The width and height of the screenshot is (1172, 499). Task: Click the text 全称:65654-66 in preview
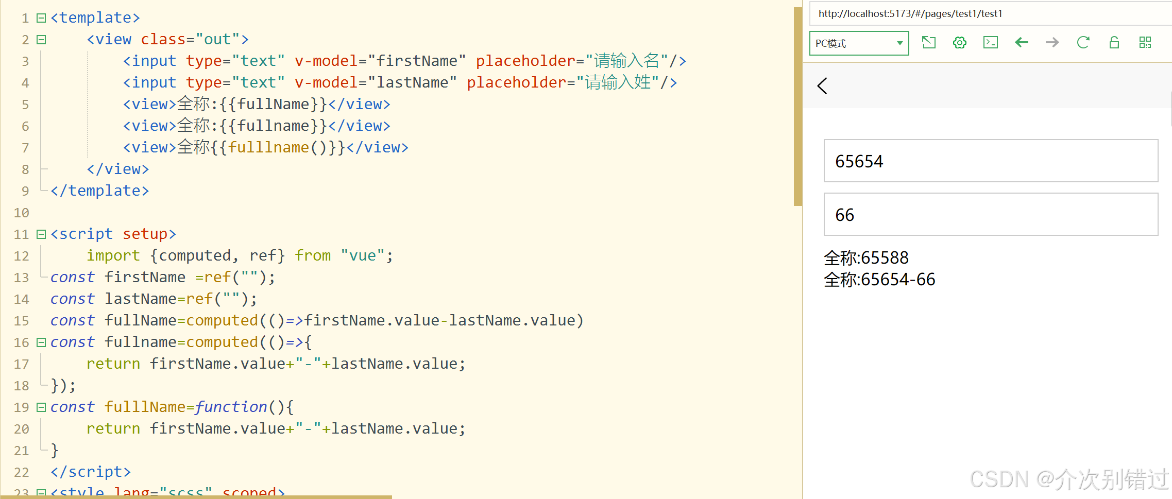click(879, 280)
